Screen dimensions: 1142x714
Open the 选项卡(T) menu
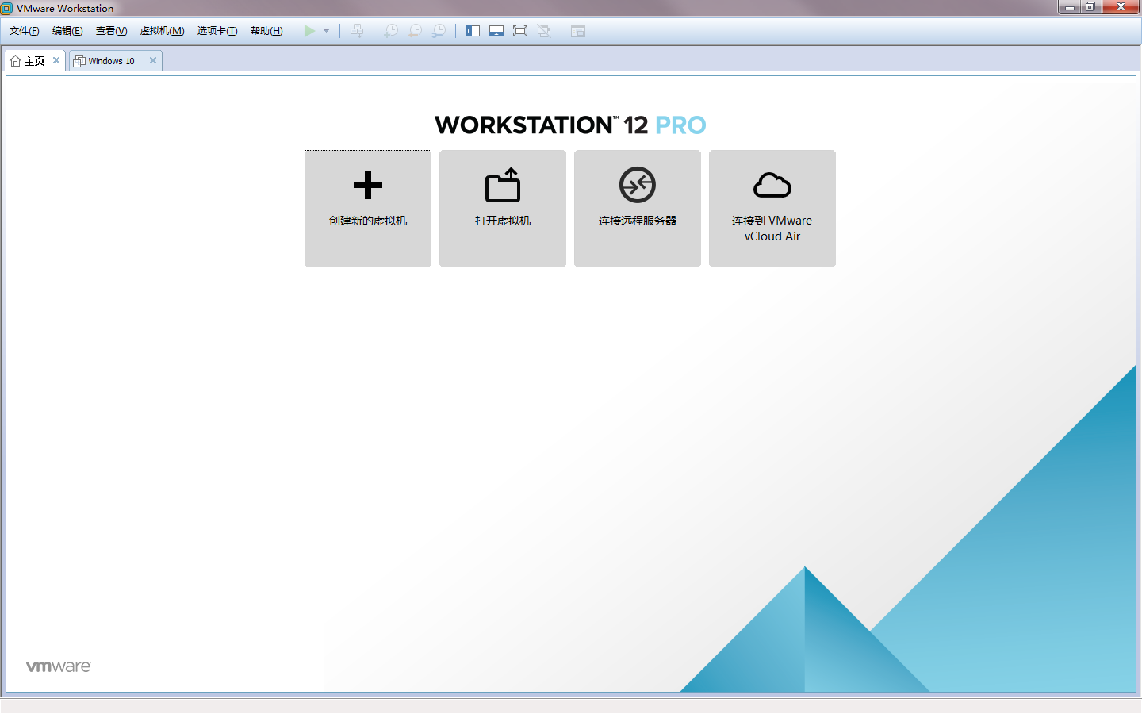click(217, 31)
